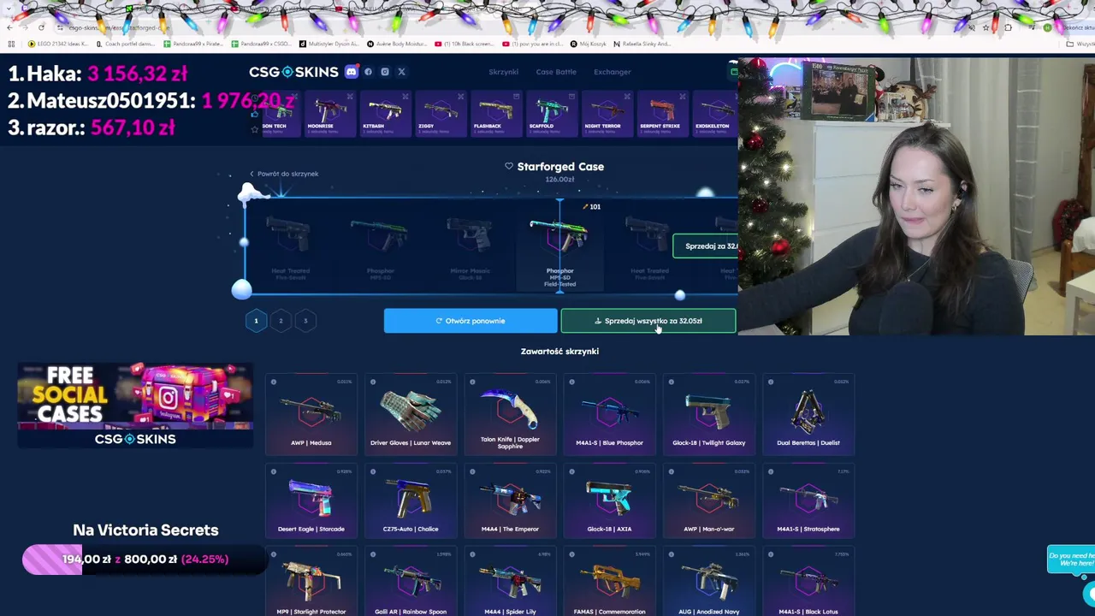
Task: Click the Zawartość skrzynki heading
Action: pyautogui.click(x=559, y=352)
